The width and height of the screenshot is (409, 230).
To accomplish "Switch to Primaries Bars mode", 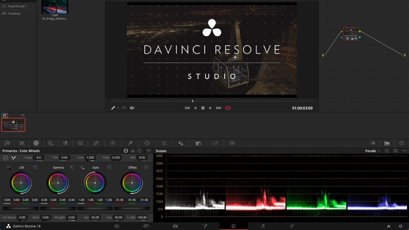I will (133, 151).
